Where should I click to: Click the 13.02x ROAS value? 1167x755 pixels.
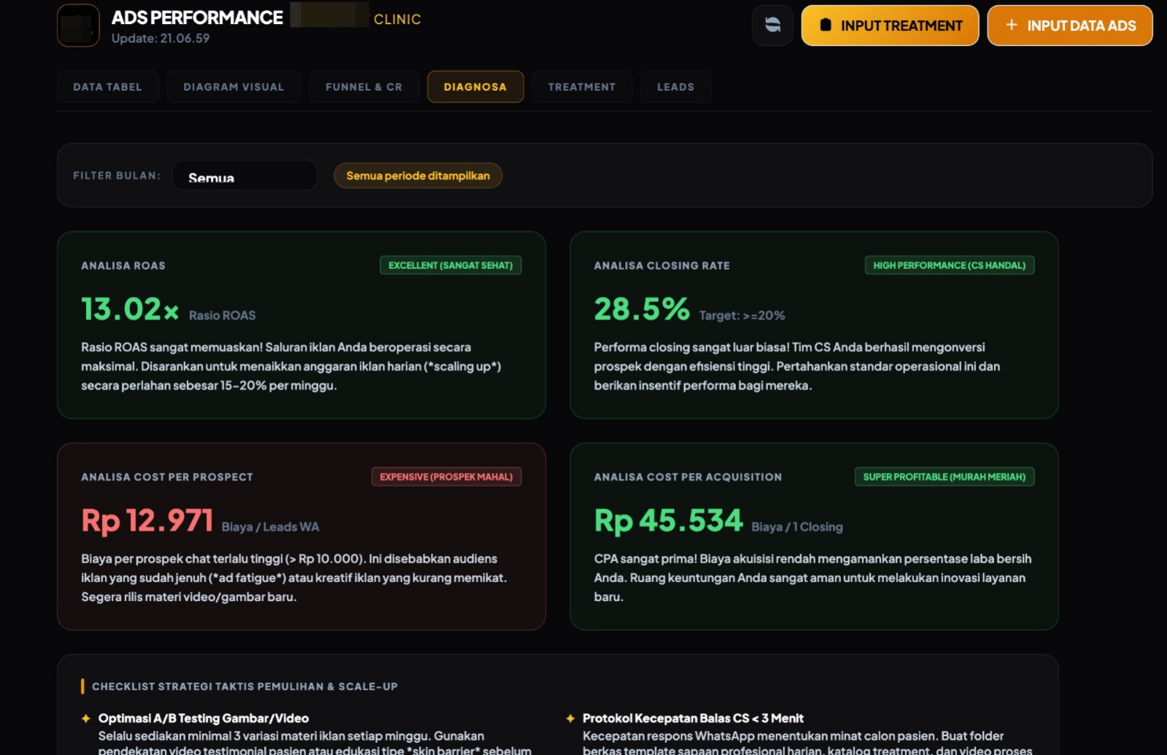coord(130,309)
